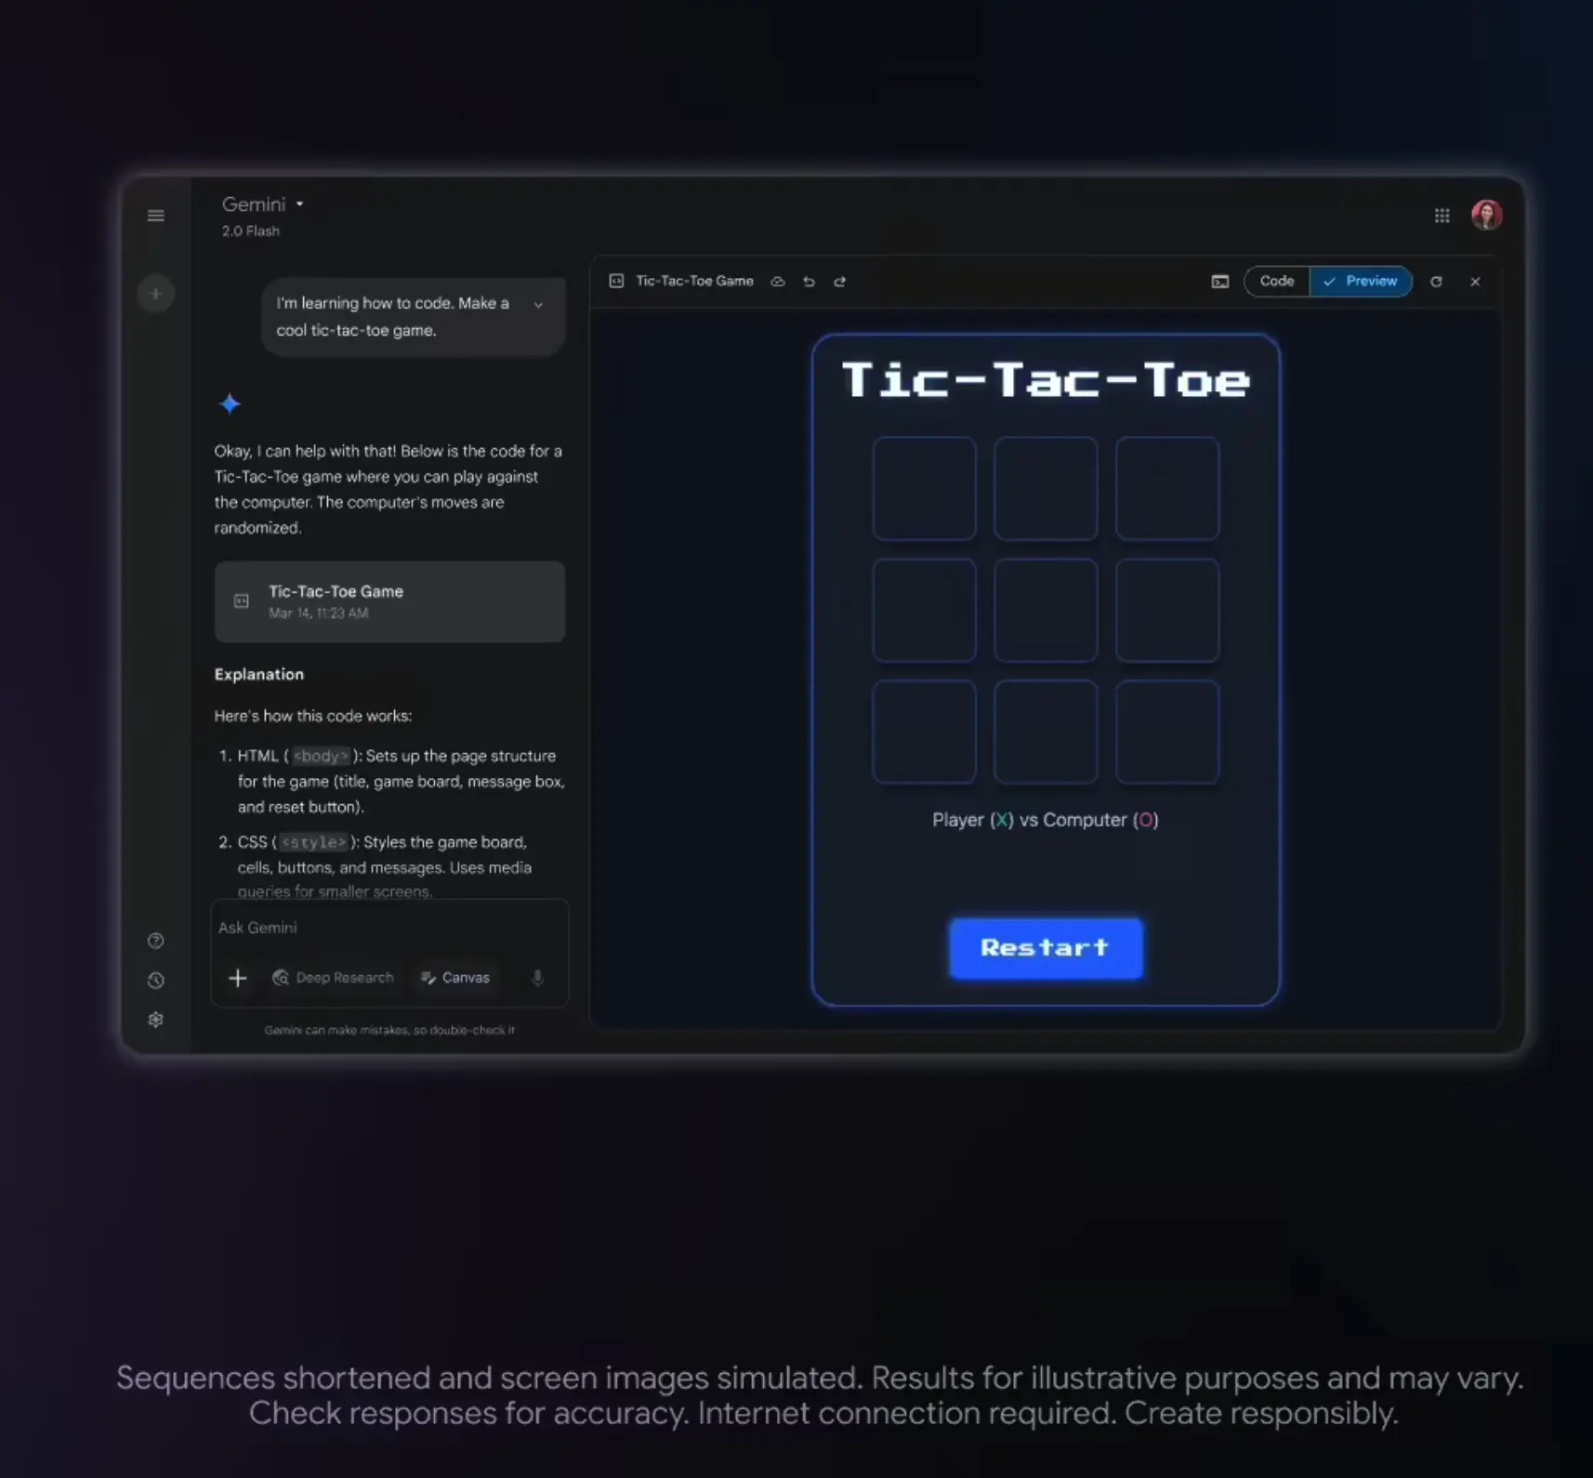Open the hamburger main menu

(156, 216)
